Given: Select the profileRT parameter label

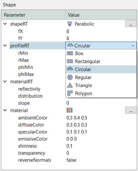Looking at the screenshot, I should pos(20,46).
